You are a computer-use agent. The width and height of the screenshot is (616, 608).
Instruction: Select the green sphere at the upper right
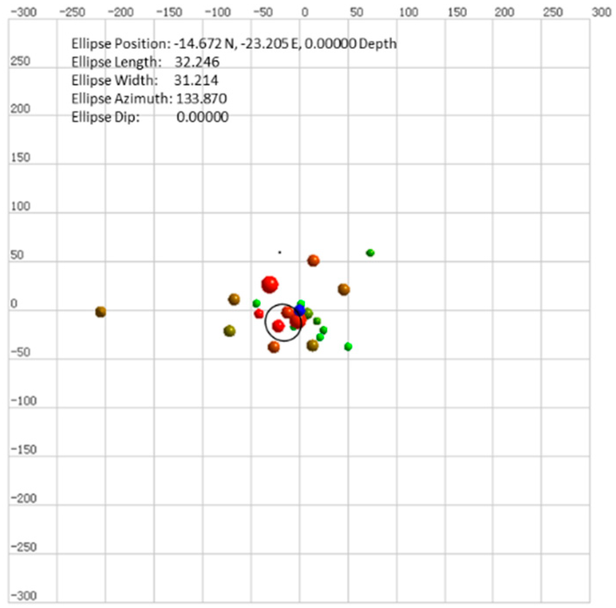click(370, 253)
